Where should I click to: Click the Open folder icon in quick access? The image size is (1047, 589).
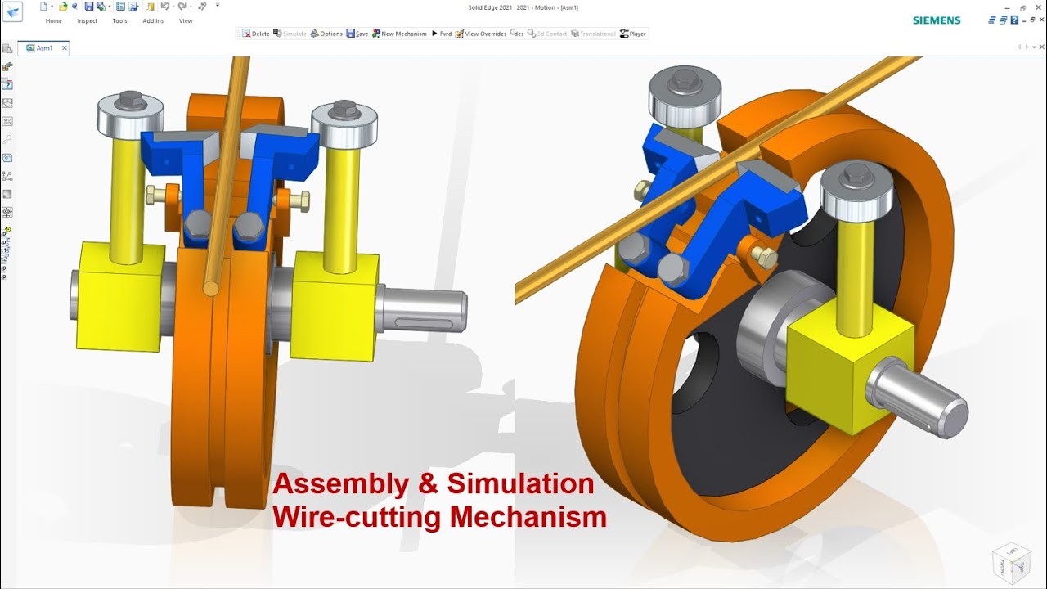coord(62,7)
